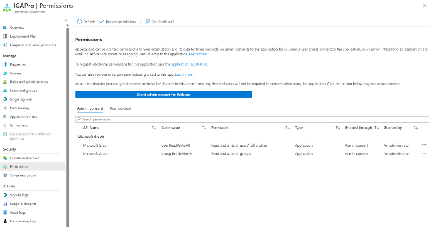The height and width of the screenshot is (227, 431).
Task: Sort by Granted through column arrows
Action: [377, 128]
